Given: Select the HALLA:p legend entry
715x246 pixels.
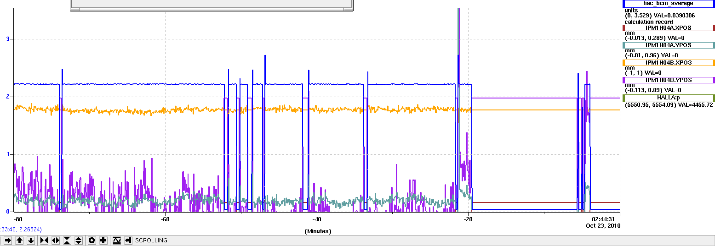Looking at the screenshot, I should pos(669,98).
